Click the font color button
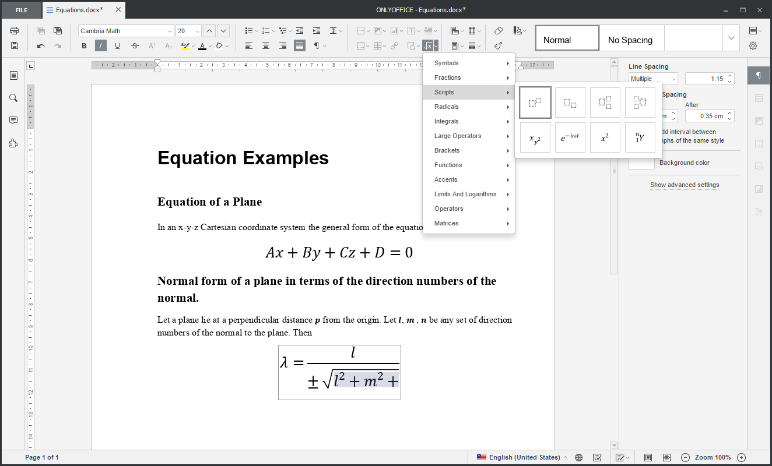772x466 pixels. [x=202, y=45]
